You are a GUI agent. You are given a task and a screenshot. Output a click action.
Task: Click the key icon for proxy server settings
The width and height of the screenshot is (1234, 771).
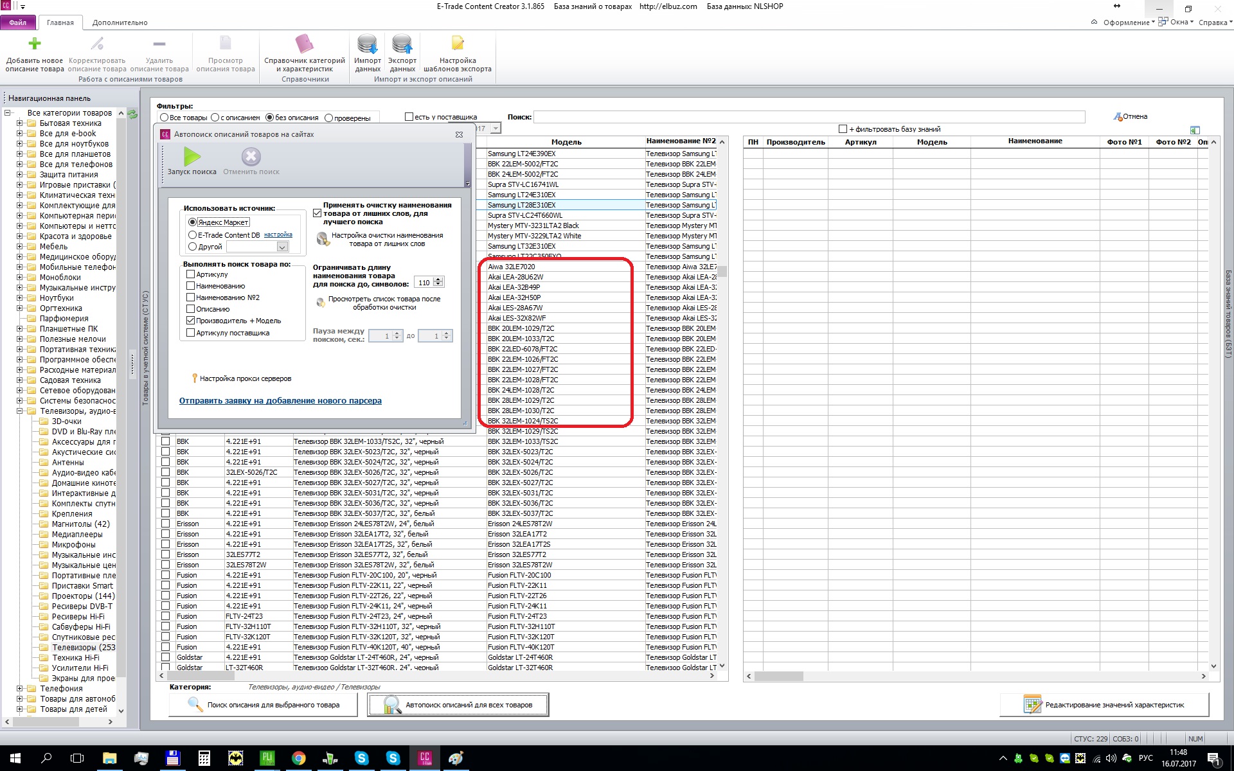pyautogui.click(x=194, y=378)
